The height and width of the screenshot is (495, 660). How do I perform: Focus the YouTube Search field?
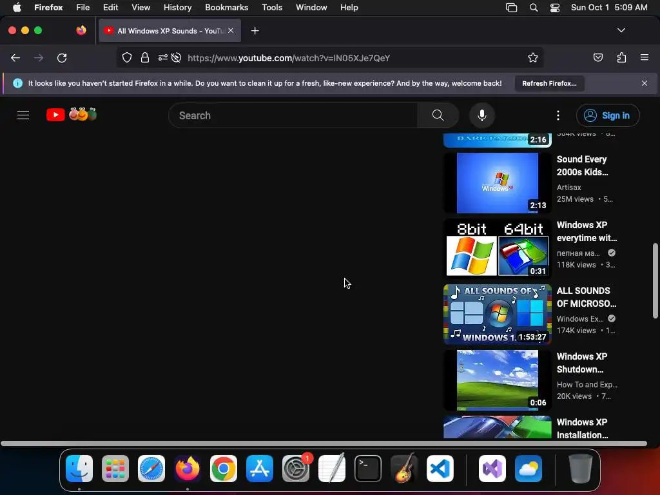pos(293,115)
